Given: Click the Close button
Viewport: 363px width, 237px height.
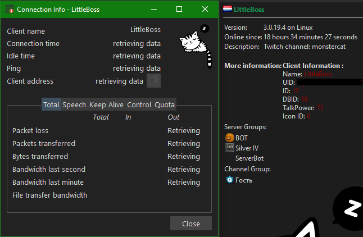Looking at the screenshot, I should click(190, 224).
